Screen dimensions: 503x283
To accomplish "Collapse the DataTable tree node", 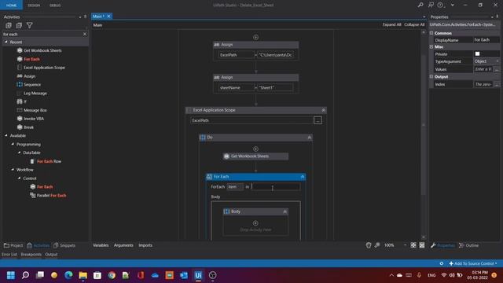I will click(x=19, y=153).
